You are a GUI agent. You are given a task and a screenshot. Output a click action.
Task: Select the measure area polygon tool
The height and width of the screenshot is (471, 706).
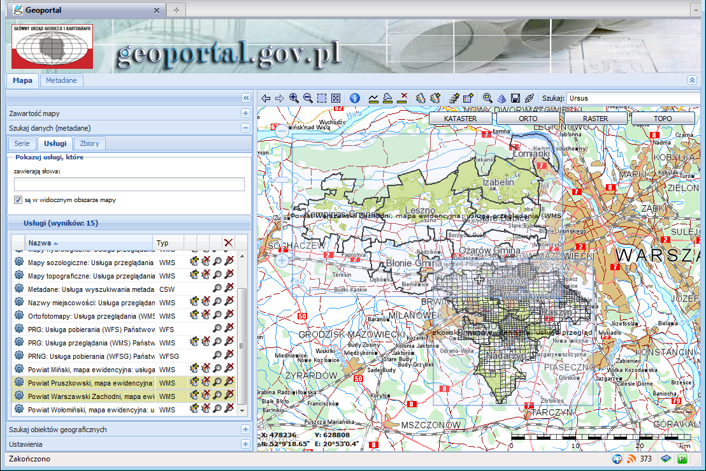(x=387, y=98)
